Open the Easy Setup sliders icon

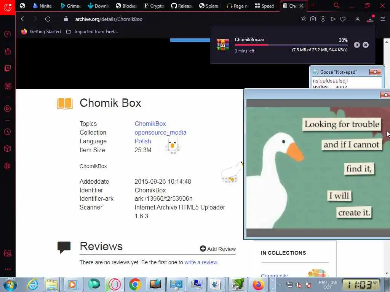(x=382, y=19)
